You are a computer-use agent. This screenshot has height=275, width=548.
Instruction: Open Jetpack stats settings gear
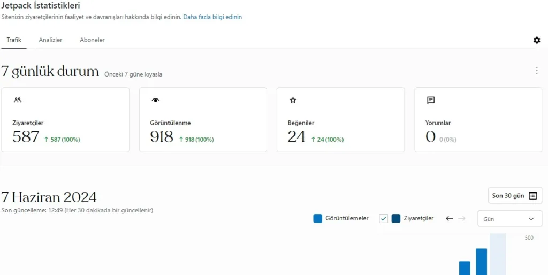(x=537, y=40)
